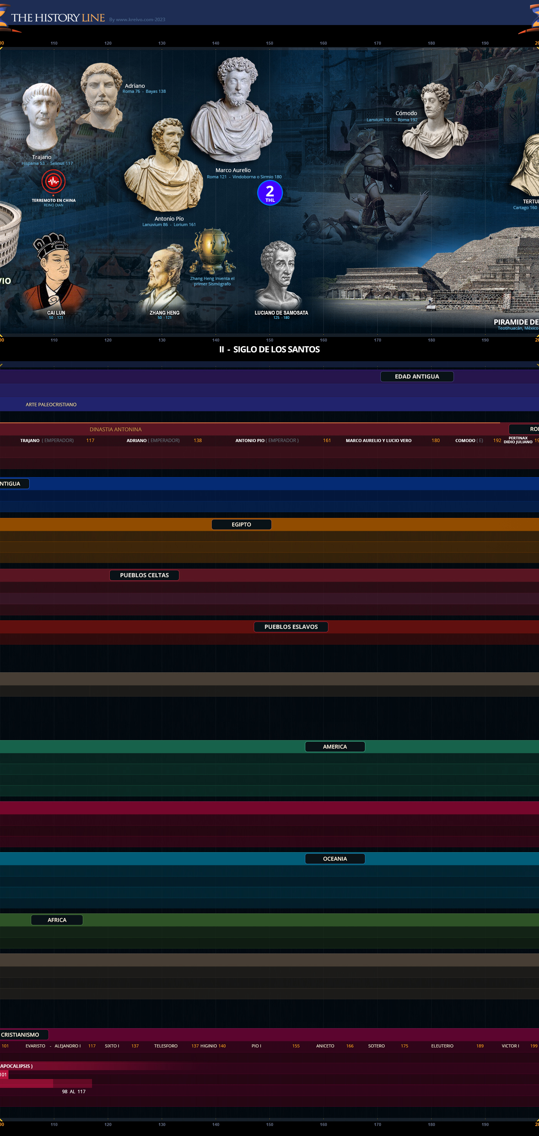Click PERTINAX DIDIO JULIANO entry
Image resolution: width=539 pixels, height=1136 pixels.
coord(518,440)
